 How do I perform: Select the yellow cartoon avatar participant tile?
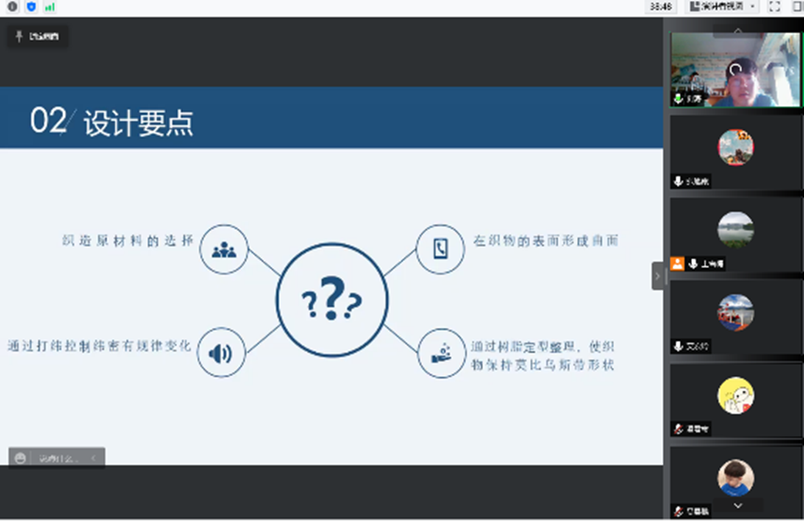734,396
